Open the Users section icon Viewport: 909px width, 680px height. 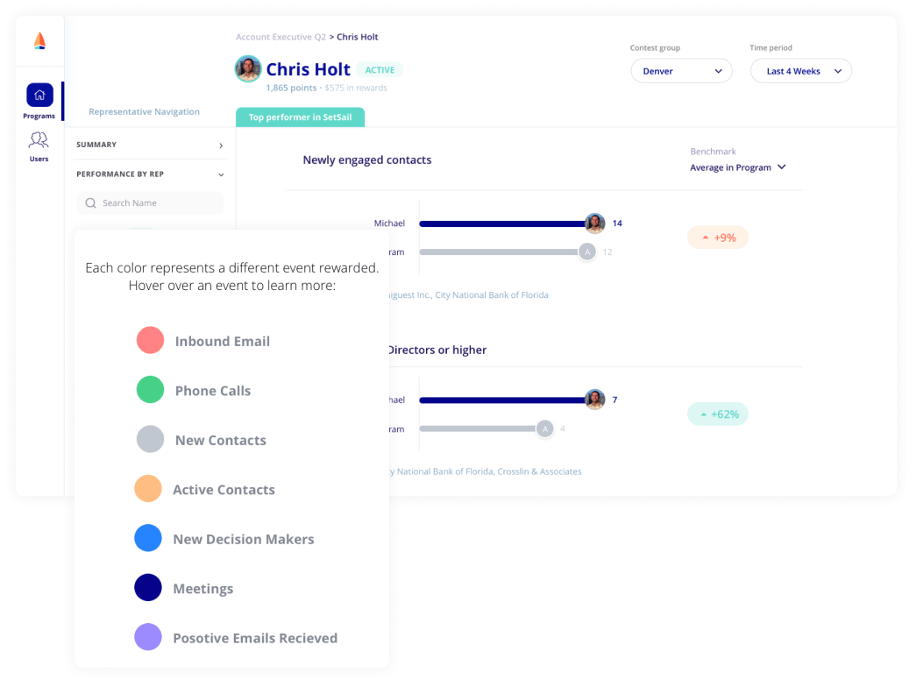point(39,139)
